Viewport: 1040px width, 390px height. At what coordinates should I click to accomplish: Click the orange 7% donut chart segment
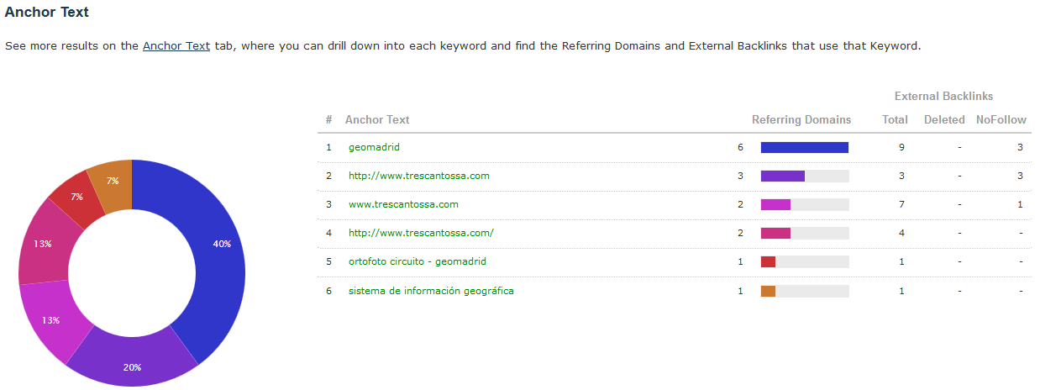tap(113, 180)
